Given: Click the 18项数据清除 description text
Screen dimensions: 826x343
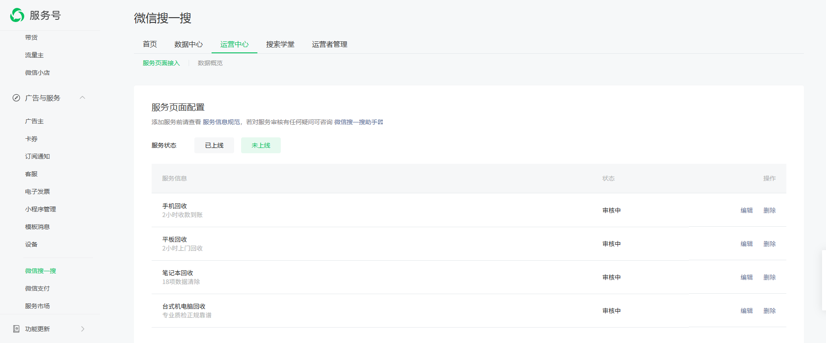Looking at the screenshot, I should (181, 282).
